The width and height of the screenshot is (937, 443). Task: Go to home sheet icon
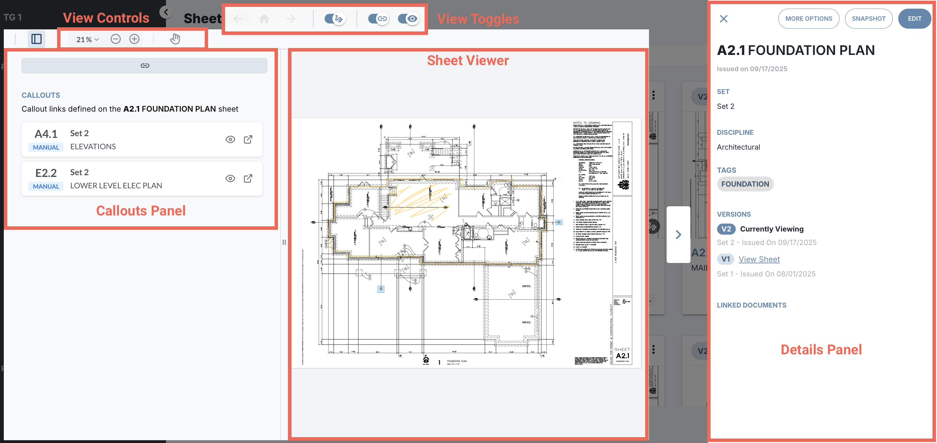pos(264,19)
